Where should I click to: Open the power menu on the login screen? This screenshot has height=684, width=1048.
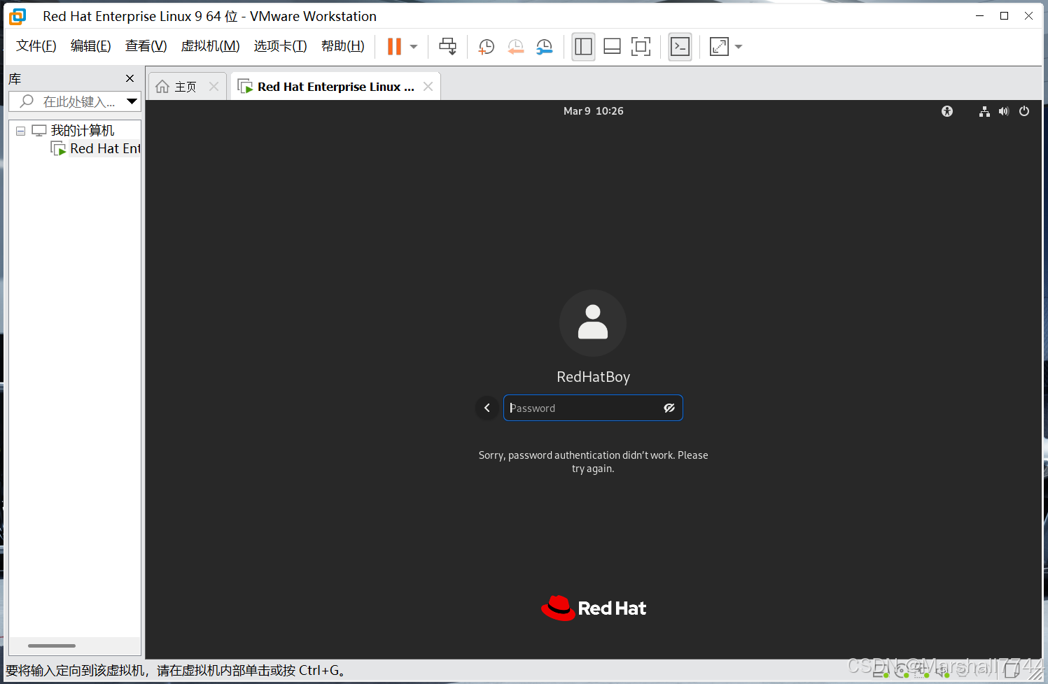pos(1023,111)
